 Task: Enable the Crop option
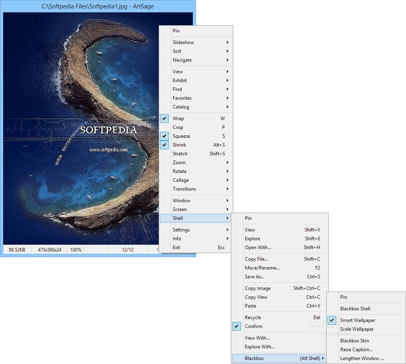point(196,127)
